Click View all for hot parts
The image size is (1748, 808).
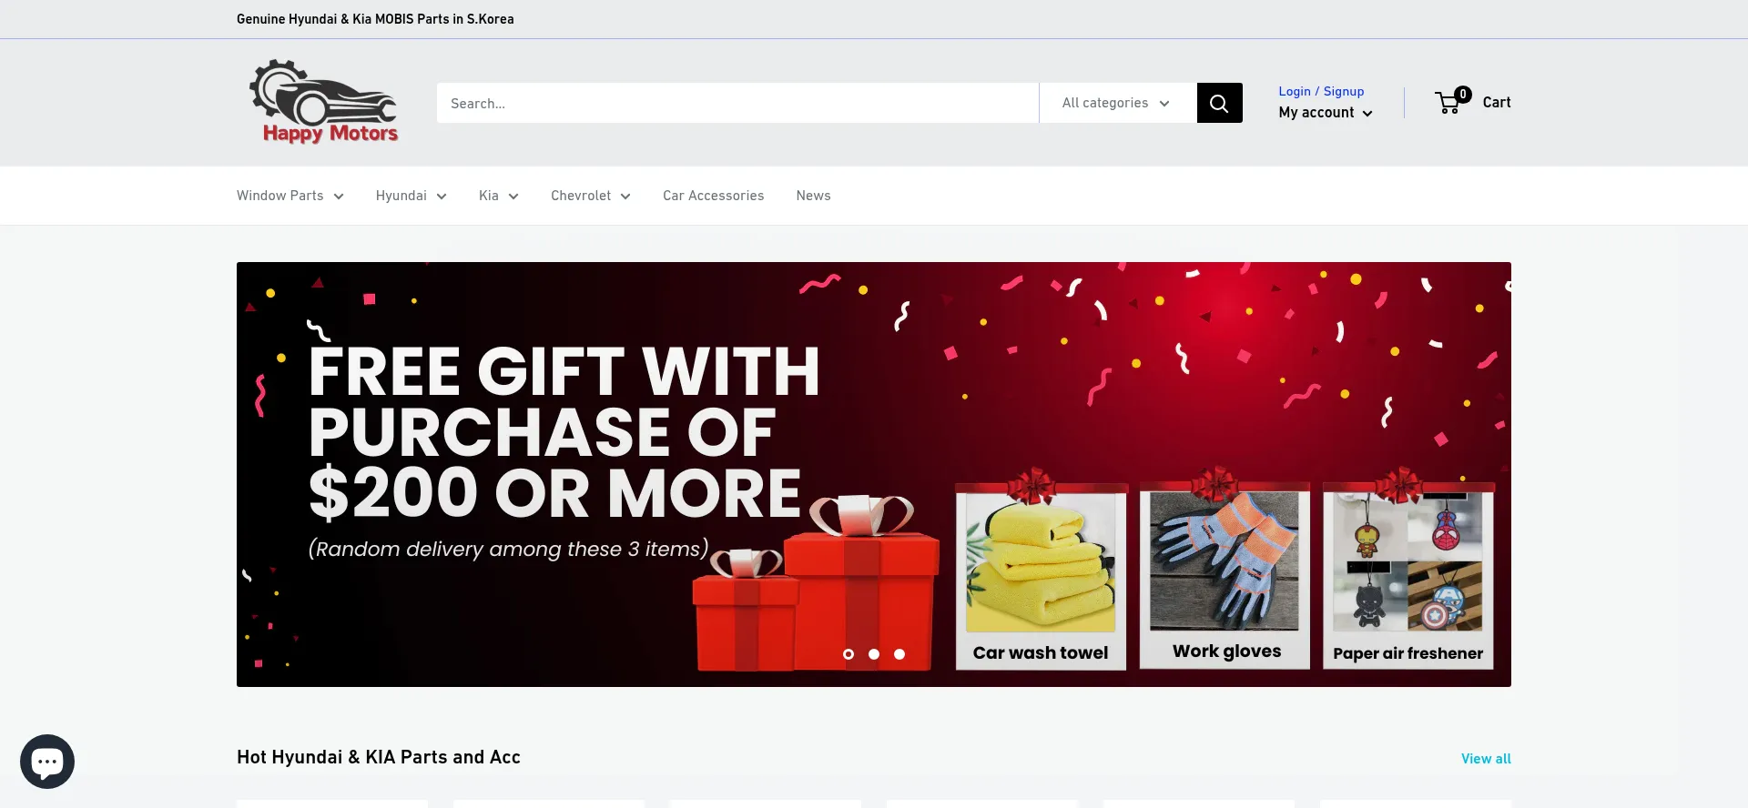point(1486,759)
